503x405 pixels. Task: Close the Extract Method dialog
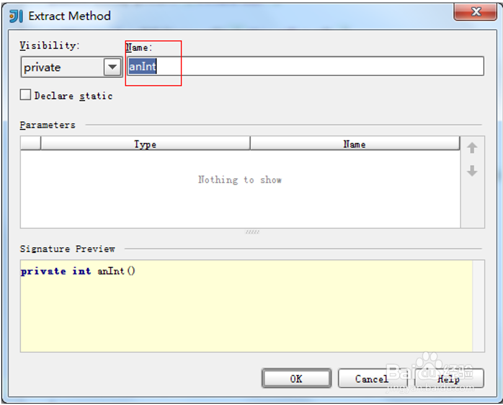476,12
